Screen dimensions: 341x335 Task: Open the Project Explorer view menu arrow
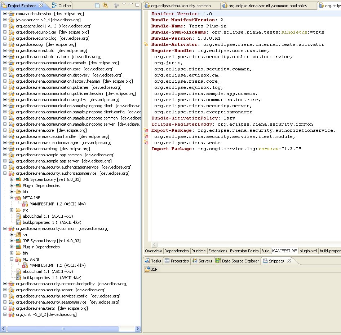coord(124,4)
